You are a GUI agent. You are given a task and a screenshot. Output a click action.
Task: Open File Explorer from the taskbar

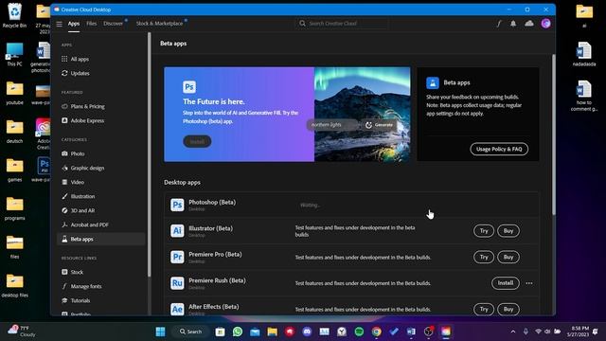click(x=272, y=332)
